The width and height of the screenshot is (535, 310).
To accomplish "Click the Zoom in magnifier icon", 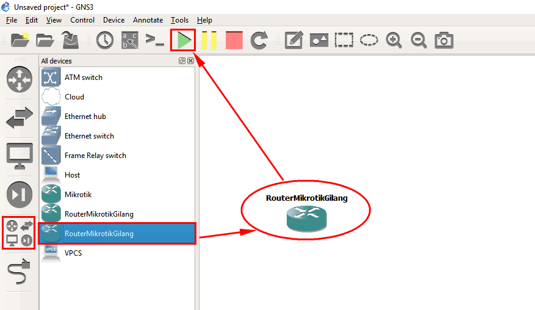I will click(x=393, y=40).
